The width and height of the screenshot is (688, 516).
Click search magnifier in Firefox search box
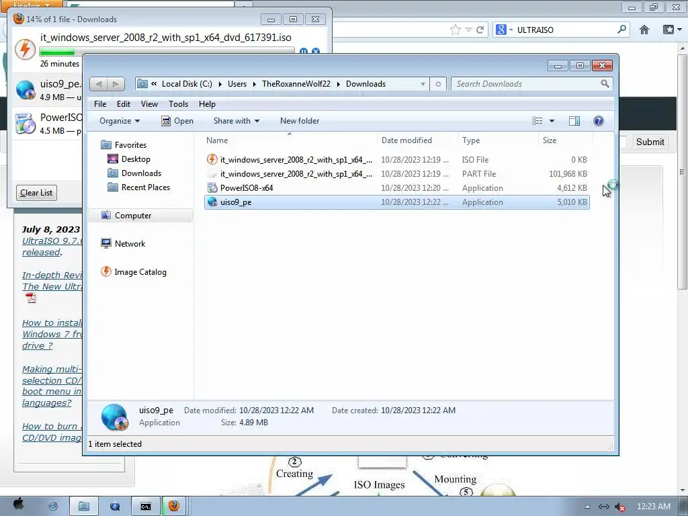[x=621, y=30]
